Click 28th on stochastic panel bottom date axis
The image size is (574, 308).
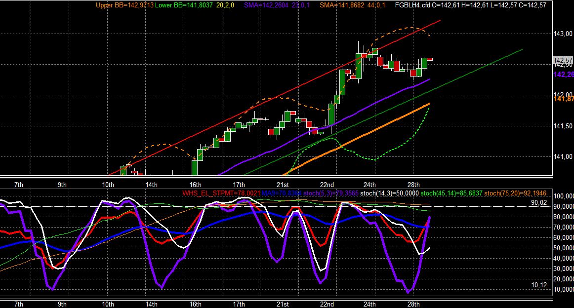413,304
